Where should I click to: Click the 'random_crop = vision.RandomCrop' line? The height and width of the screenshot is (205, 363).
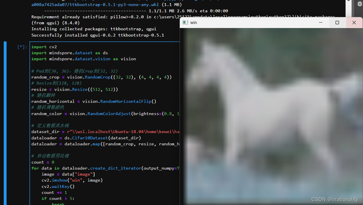(101, 77)
